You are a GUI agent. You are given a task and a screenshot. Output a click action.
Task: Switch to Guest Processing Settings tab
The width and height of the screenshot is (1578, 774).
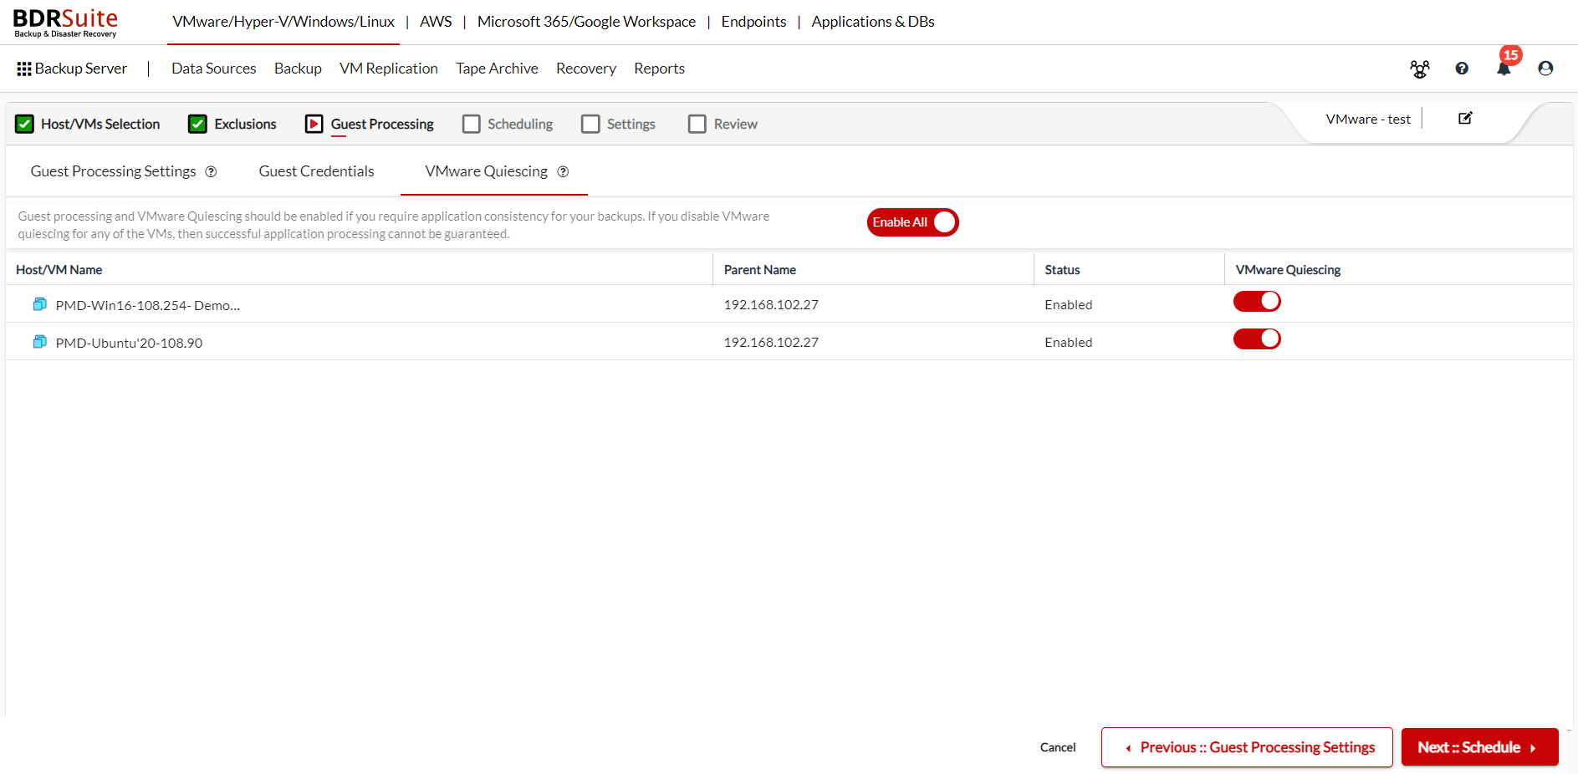point(114,171)
